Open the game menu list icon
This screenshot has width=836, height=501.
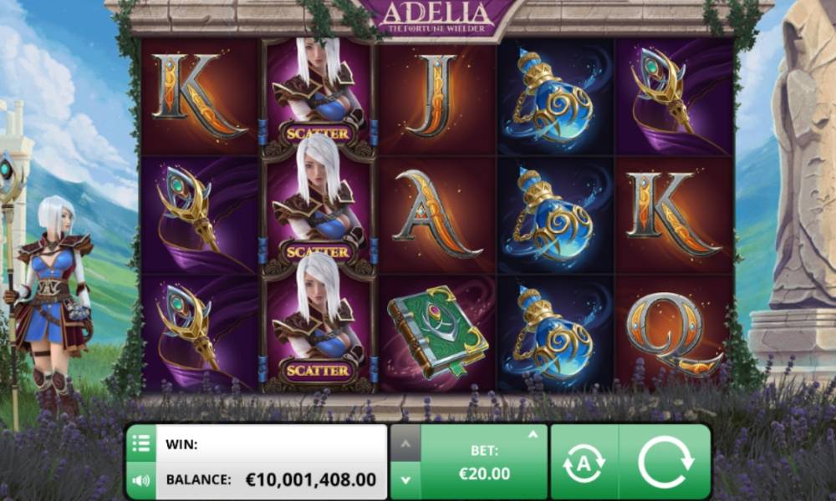tap(141, 443)
